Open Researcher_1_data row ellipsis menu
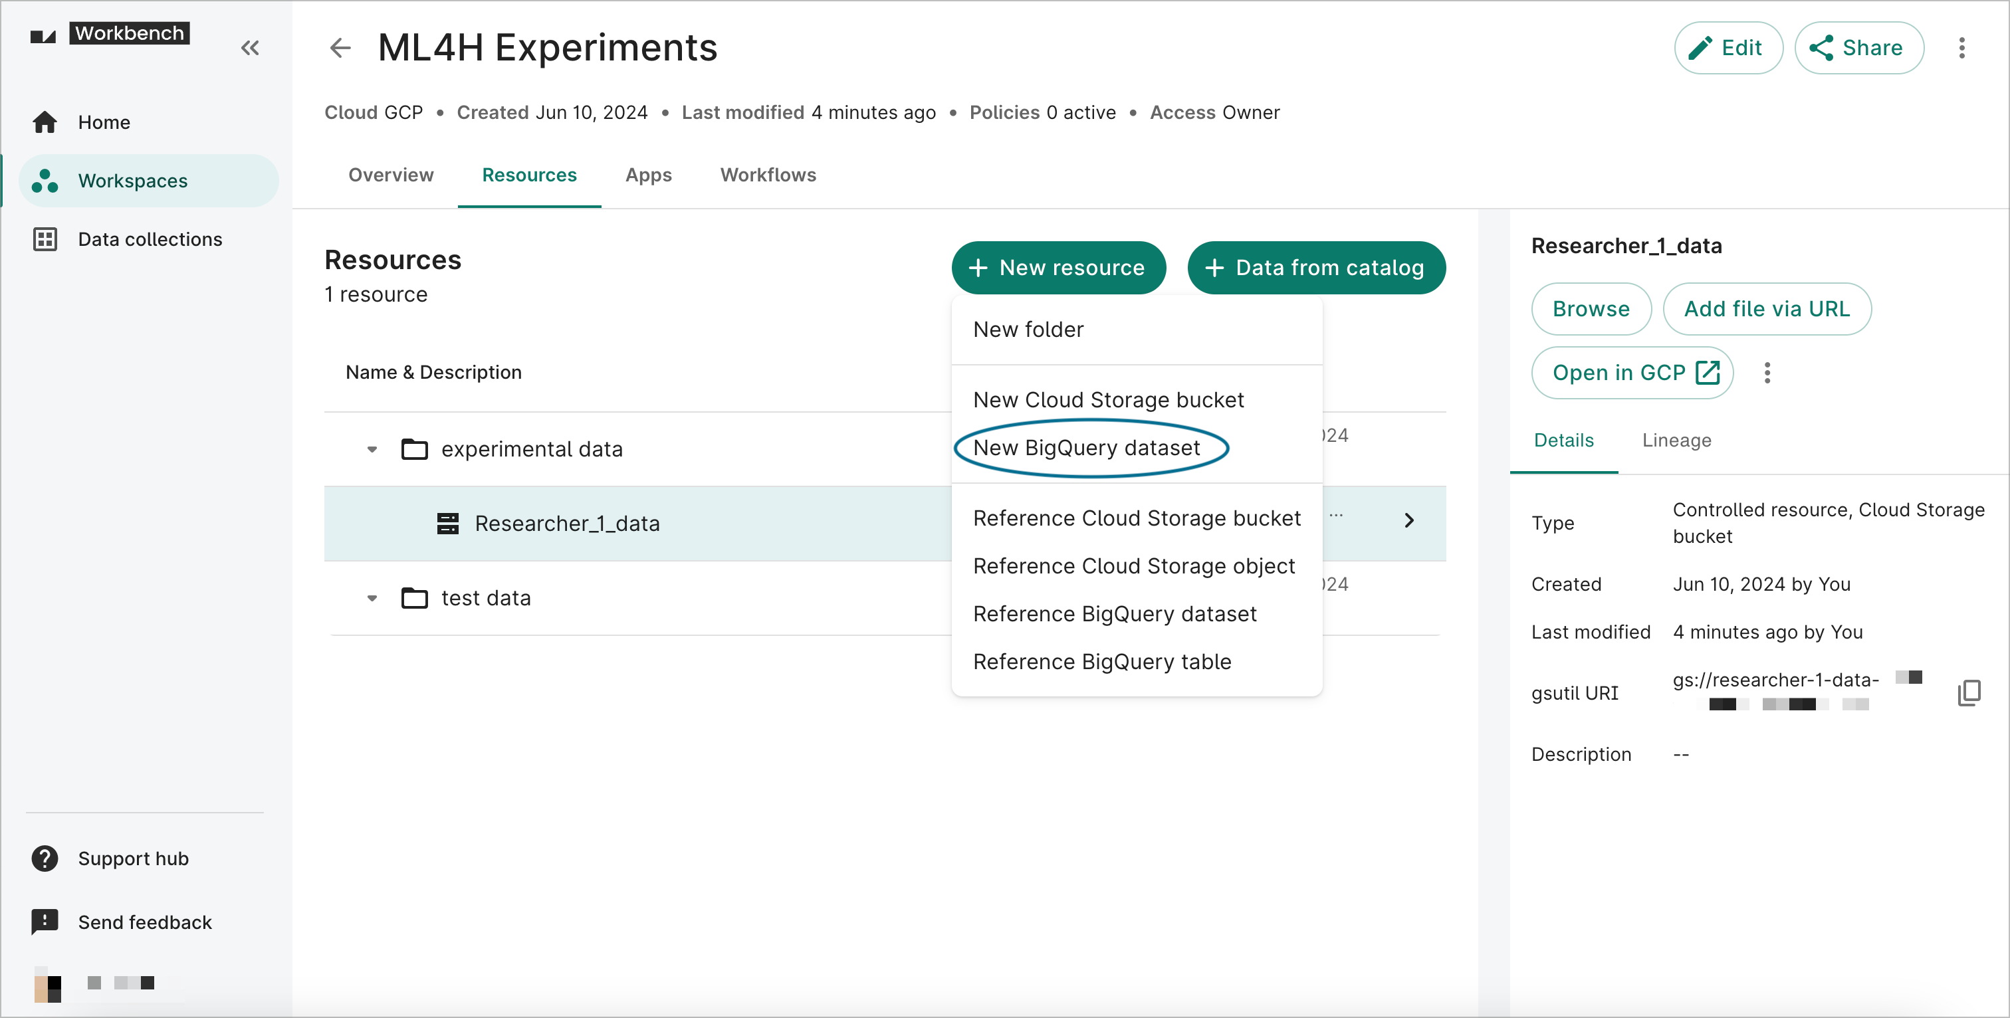Viewport: 2010px width, 1018px height. 1336,515
